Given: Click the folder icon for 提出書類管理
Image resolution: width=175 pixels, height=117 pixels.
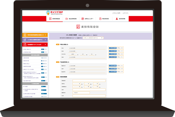Looking at the screenshot, I should coord(67,19).
